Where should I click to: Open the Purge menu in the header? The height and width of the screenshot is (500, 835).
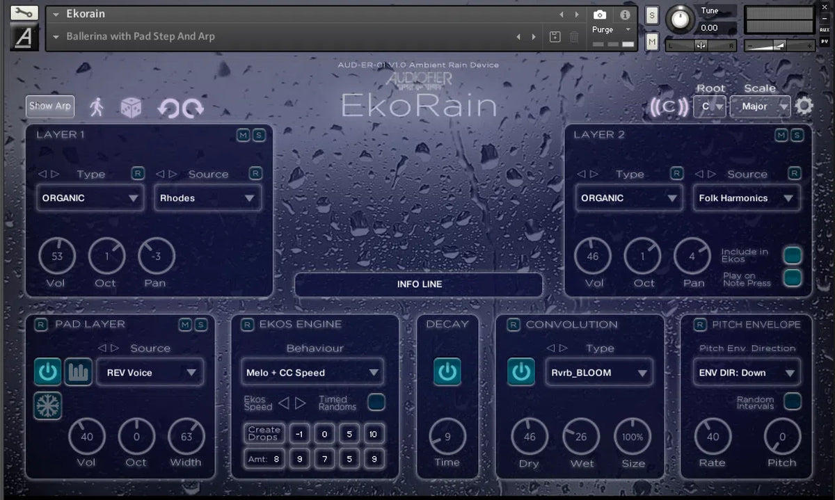coord(611,30)
